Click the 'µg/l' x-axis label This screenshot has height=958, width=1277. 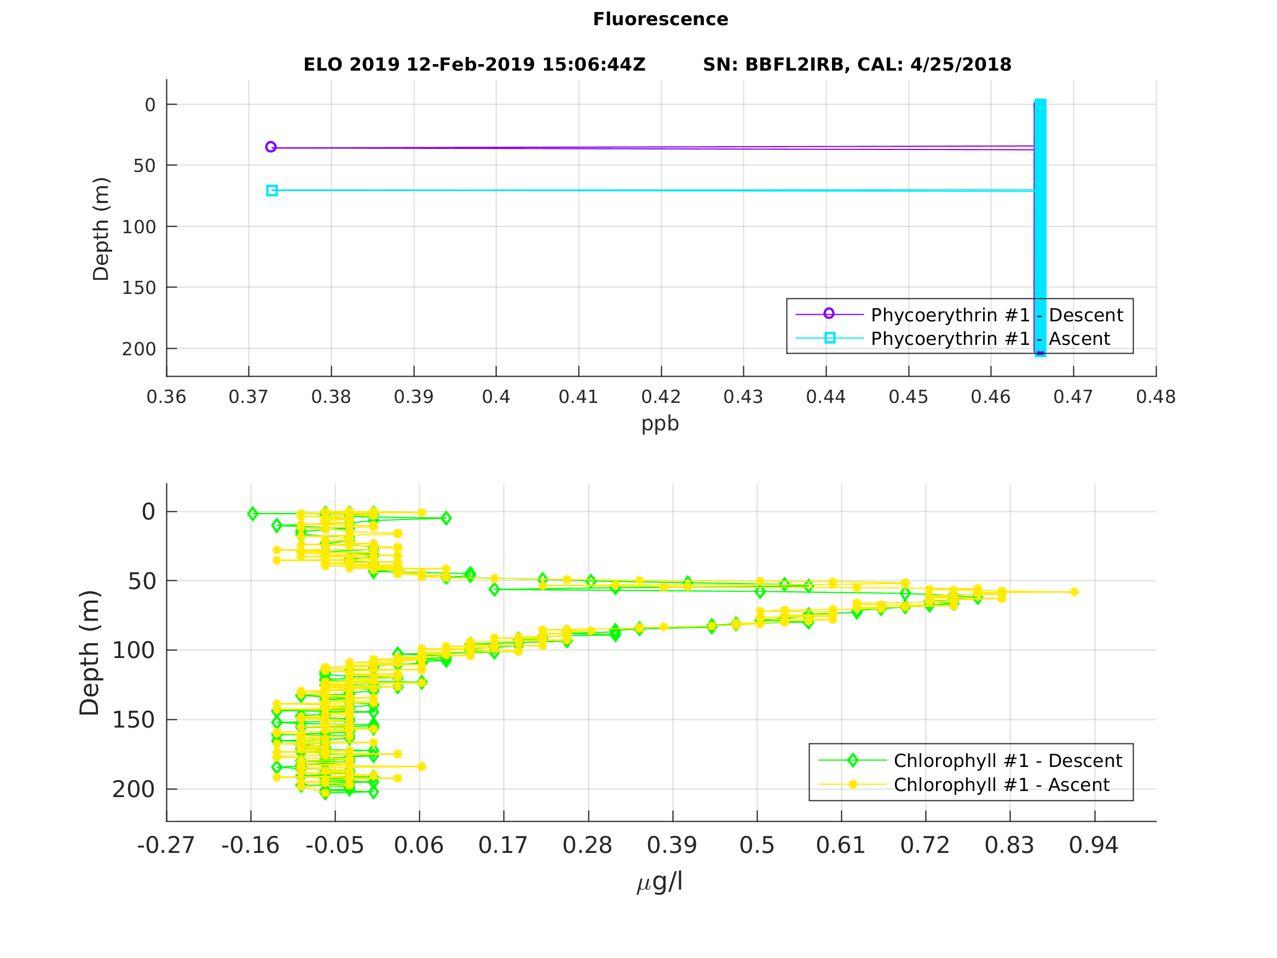click(x=659, y=882)
